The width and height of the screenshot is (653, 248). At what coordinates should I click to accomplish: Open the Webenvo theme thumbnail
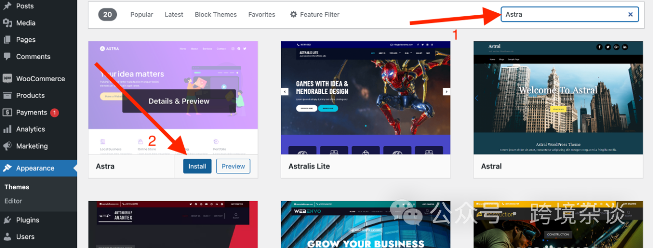(x=366, y=225)
